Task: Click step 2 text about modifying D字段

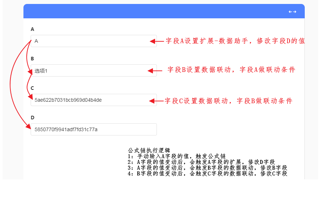Action: coord(201,162)
